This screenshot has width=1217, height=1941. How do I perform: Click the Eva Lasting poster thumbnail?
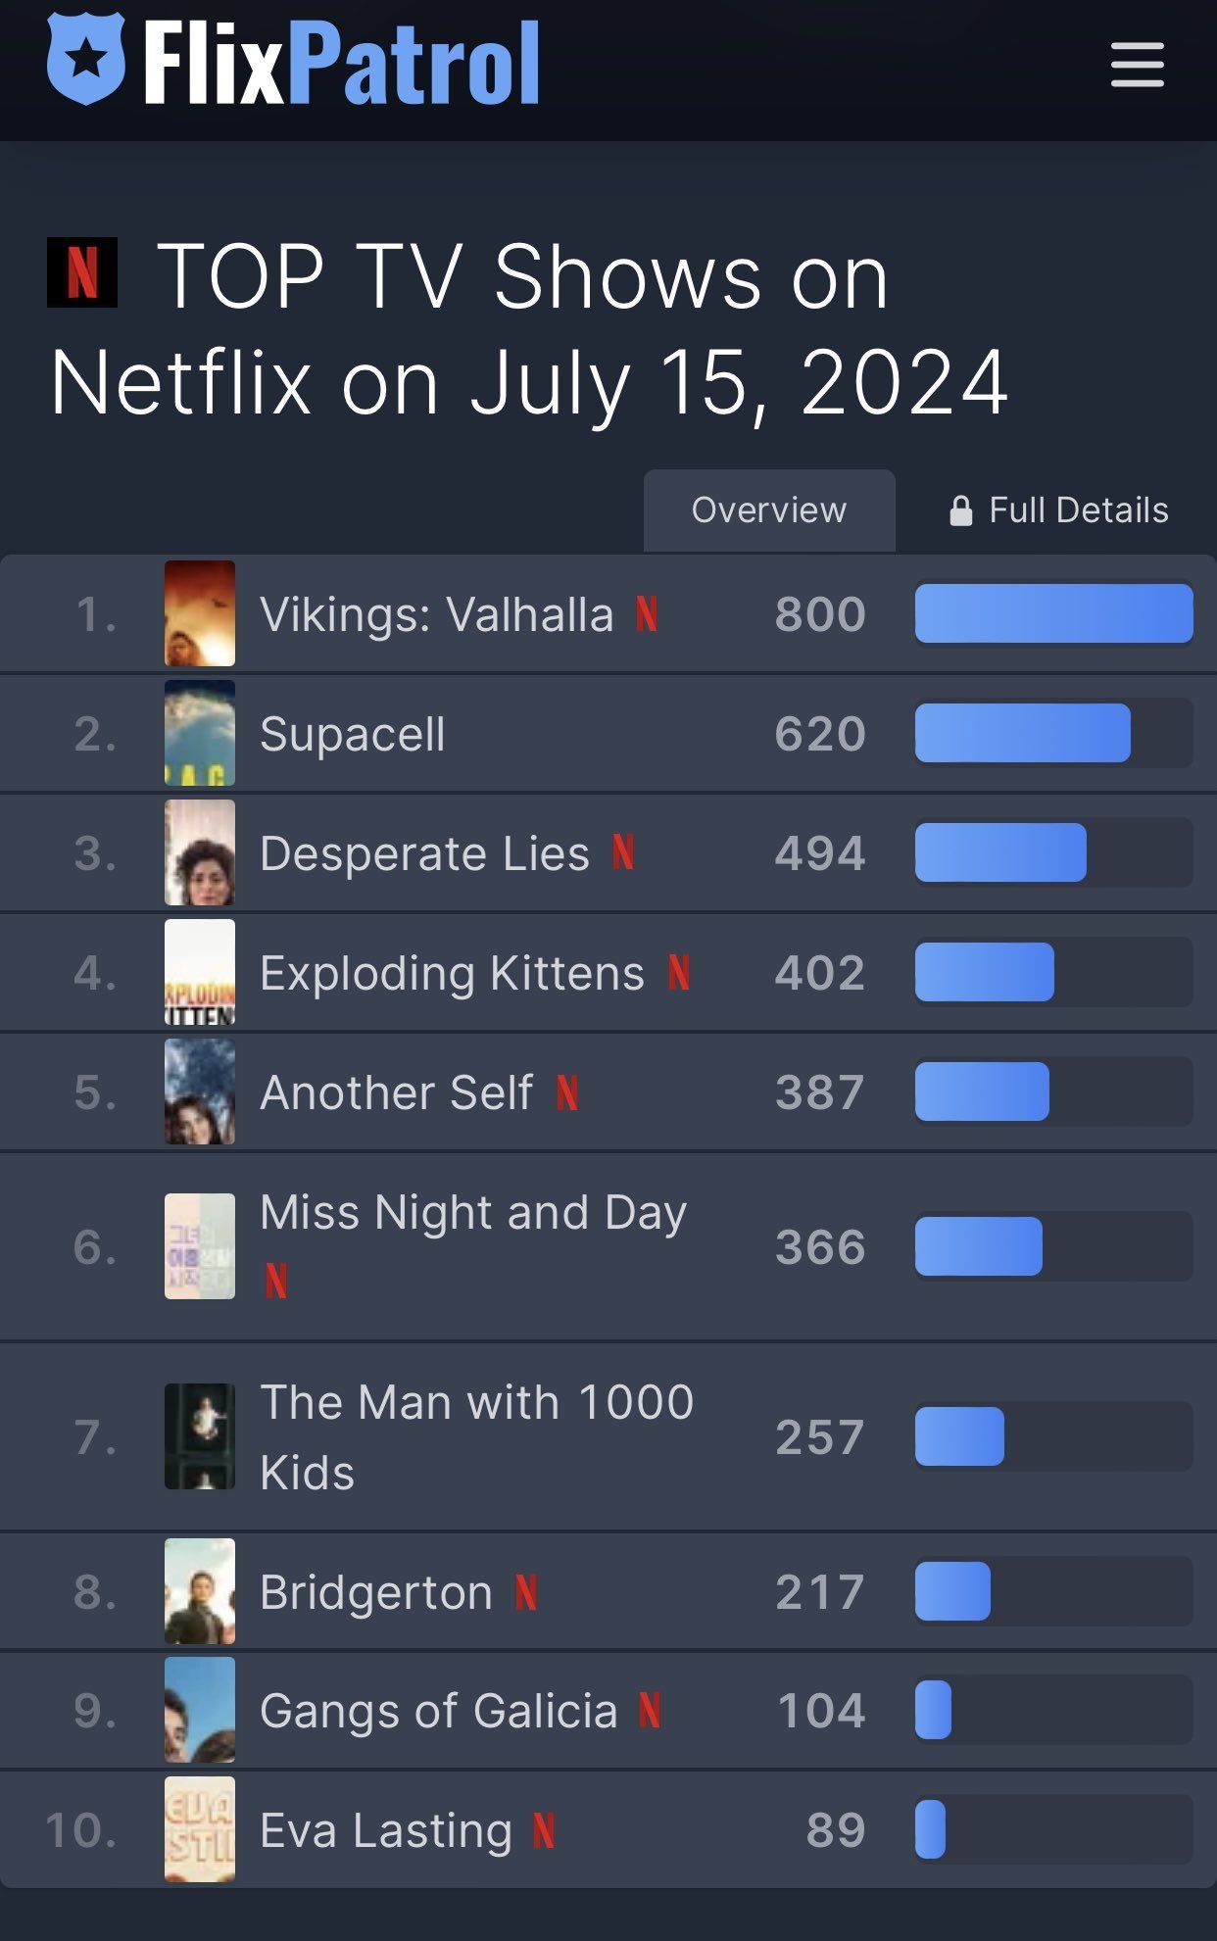tap(200, 1829)
